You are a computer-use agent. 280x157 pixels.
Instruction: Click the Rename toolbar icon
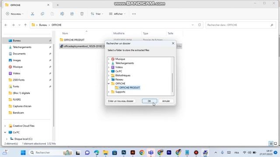(62, 14)
